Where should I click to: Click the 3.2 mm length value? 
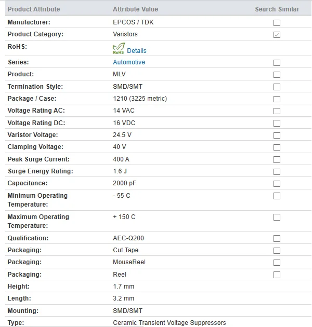[124, 298]
